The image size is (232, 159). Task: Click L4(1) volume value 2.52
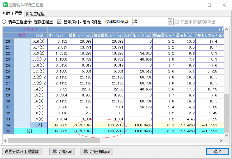click(58, 89)
